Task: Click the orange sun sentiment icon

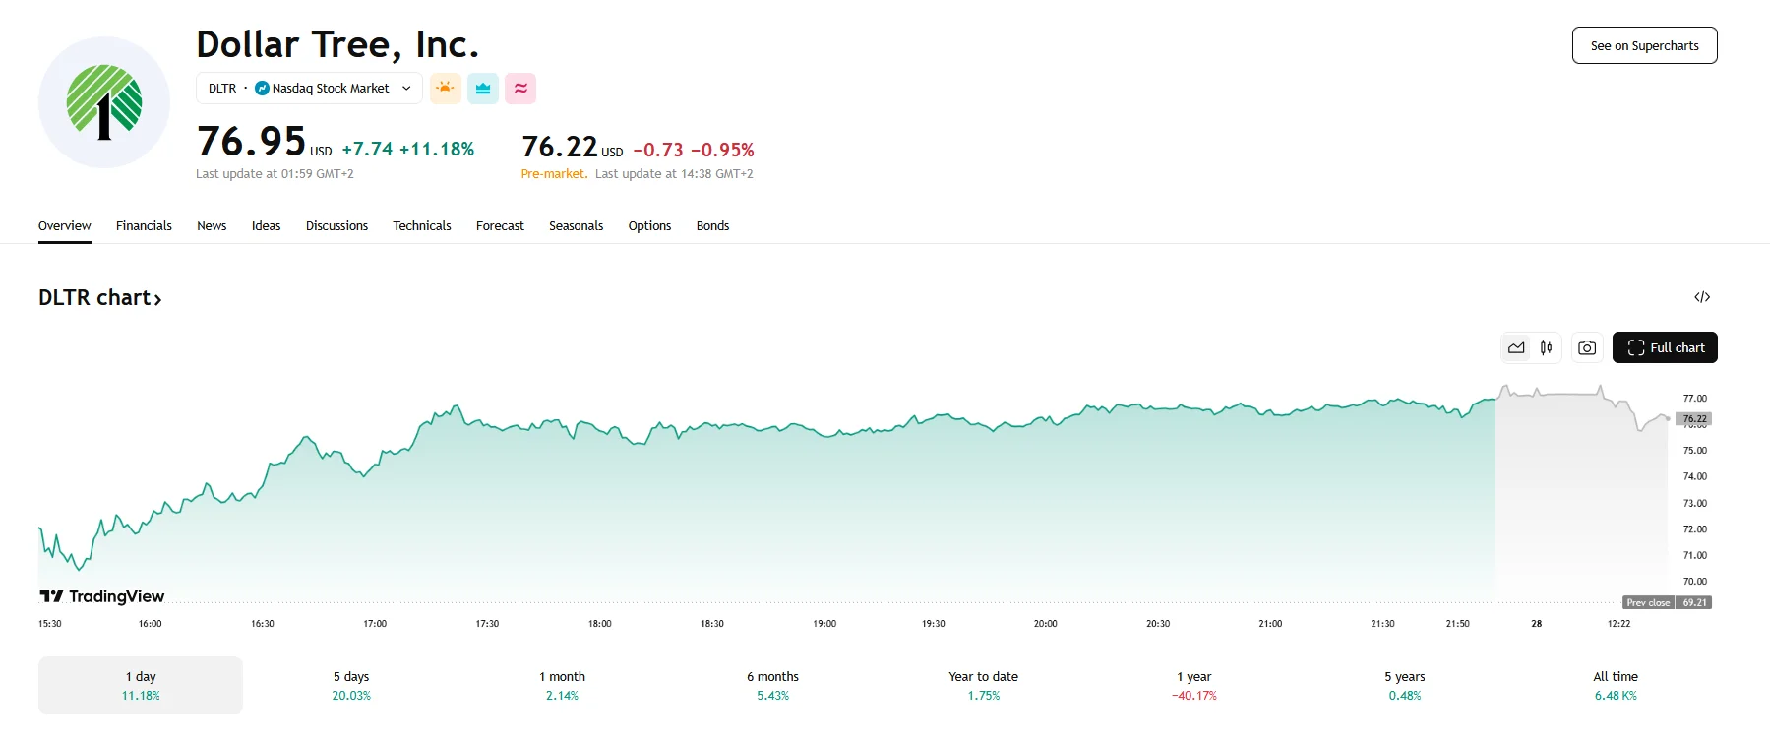Action: click(445, 88)
